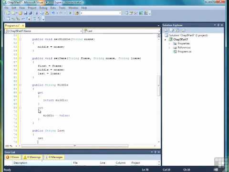229x172 pixels.
Task: Click the Display Quick Info icon
Action: point(18,19)
